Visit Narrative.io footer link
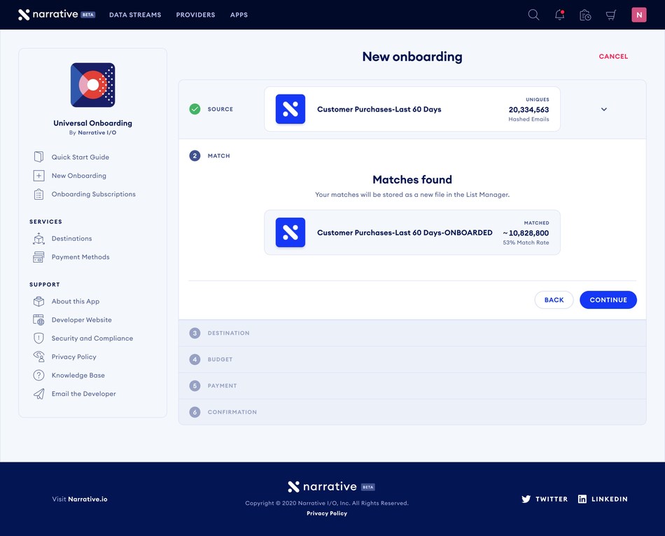The height and width of the screenshot is (536, 665). pyautogui.click(x=80, y=499)
